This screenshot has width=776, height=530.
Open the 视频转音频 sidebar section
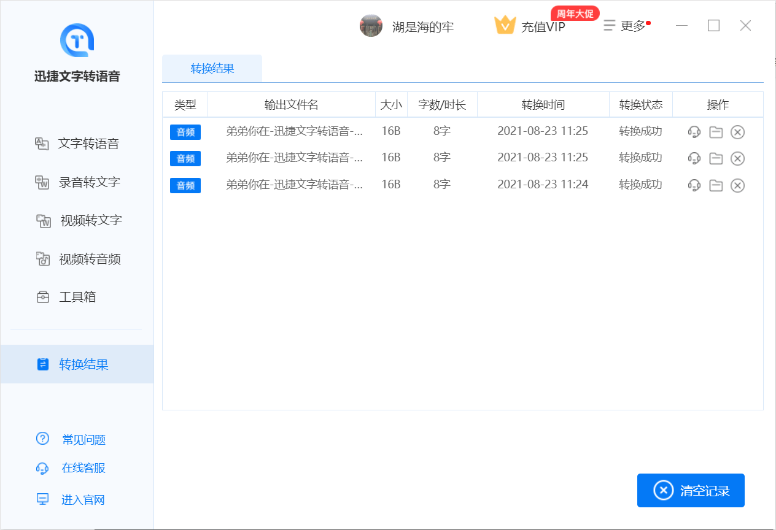tap(77, 259)
